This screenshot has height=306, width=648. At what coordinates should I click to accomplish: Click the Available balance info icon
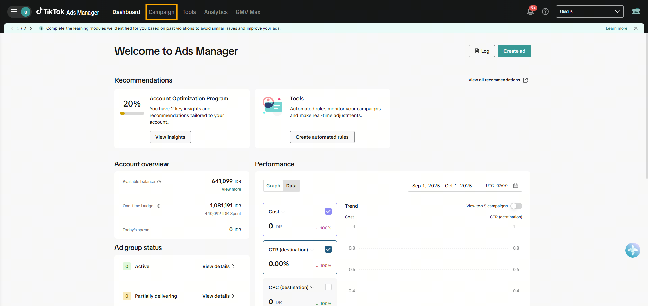coord(159,182)
